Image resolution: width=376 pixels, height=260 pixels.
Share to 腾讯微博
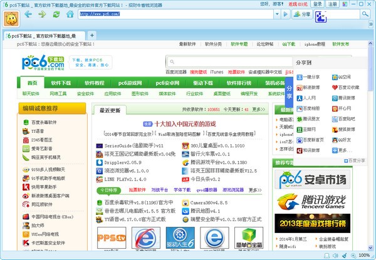pyautogui.click(x=343, y=98)
